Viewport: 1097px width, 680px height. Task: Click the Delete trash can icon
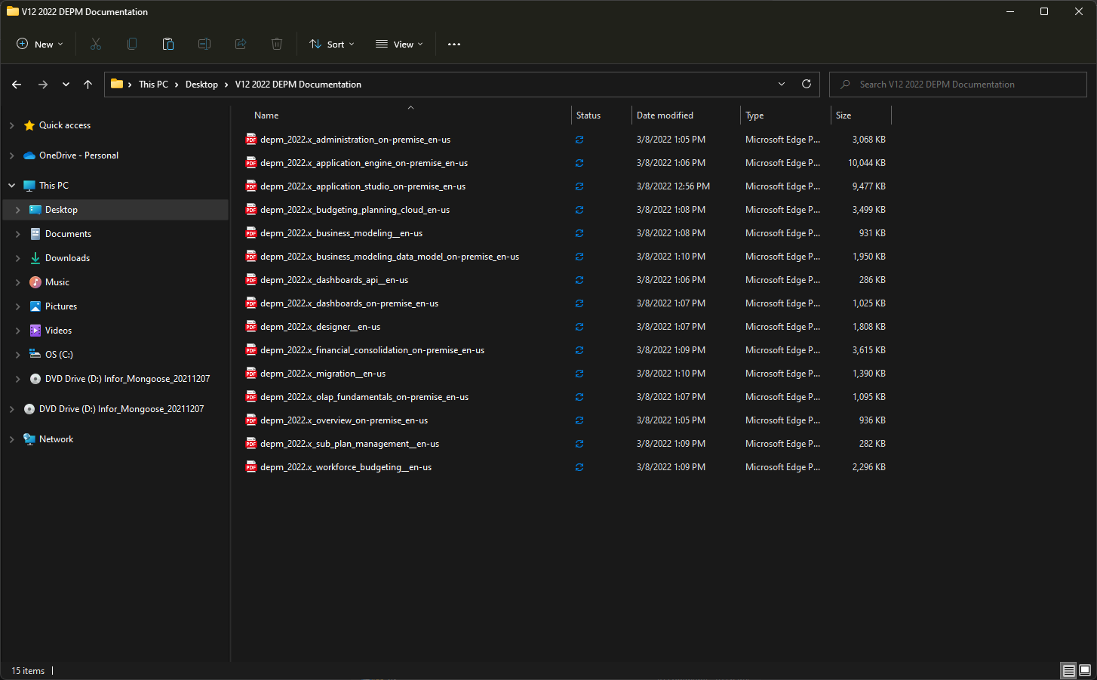click(x=277, y=45)
